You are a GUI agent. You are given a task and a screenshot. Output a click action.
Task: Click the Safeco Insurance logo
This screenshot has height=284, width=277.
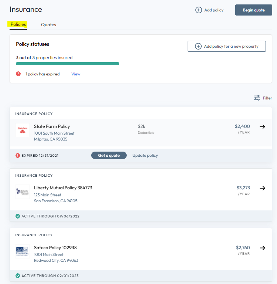[x=23, y=251]
